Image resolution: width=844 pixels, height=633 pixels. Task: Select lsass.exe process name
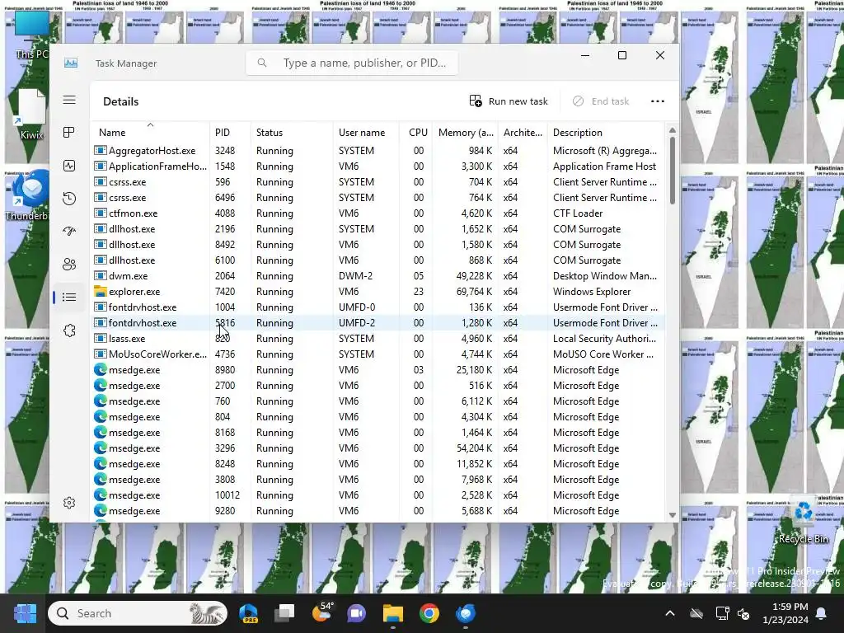127,339
